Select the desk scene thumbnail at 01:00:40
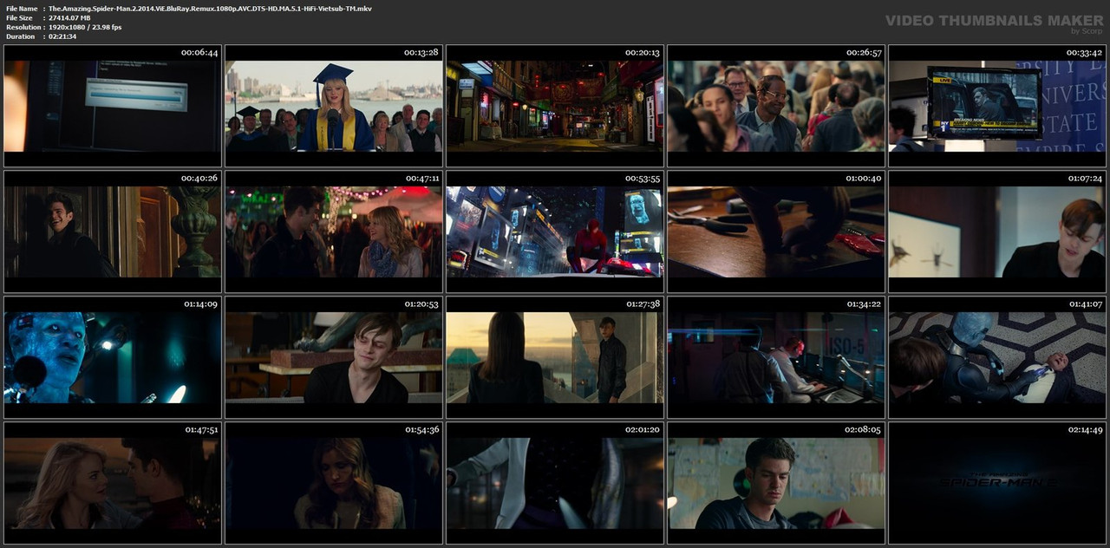 pos(776,232)
